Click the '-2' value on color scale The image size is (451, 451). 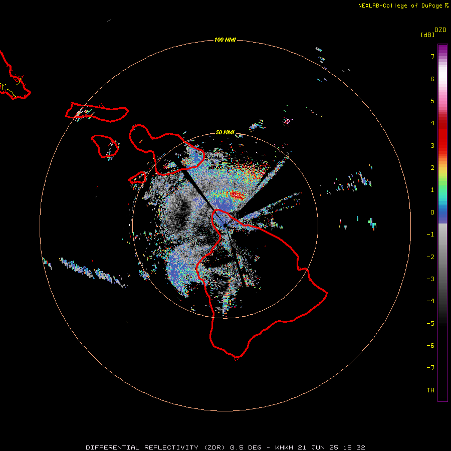click(x=430, y=257)
